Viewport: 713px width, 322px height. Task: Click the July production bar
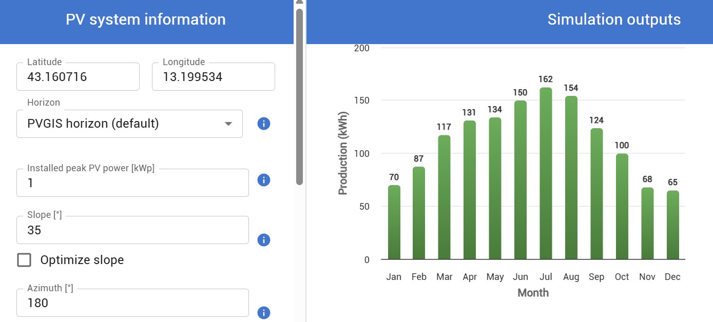pos(546,173)
